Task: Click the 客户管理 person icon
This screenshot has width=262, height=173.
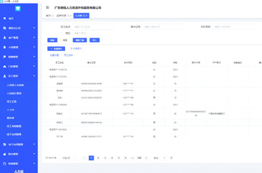Action: click(x=4, y=38)
